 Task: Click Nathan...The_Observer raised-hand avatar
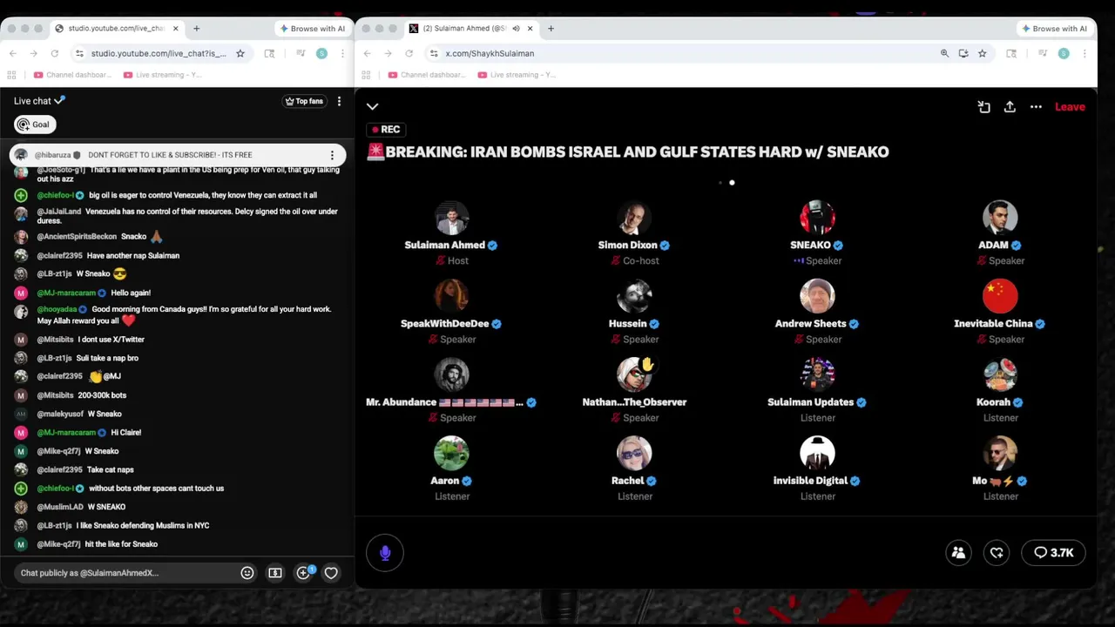click(634, 374)
